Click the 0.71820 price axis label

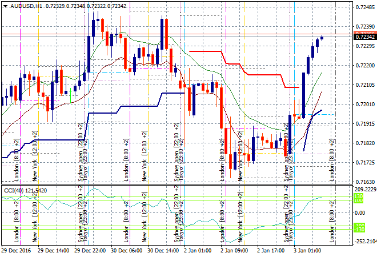pyautogui.click(x=365, y=143)
